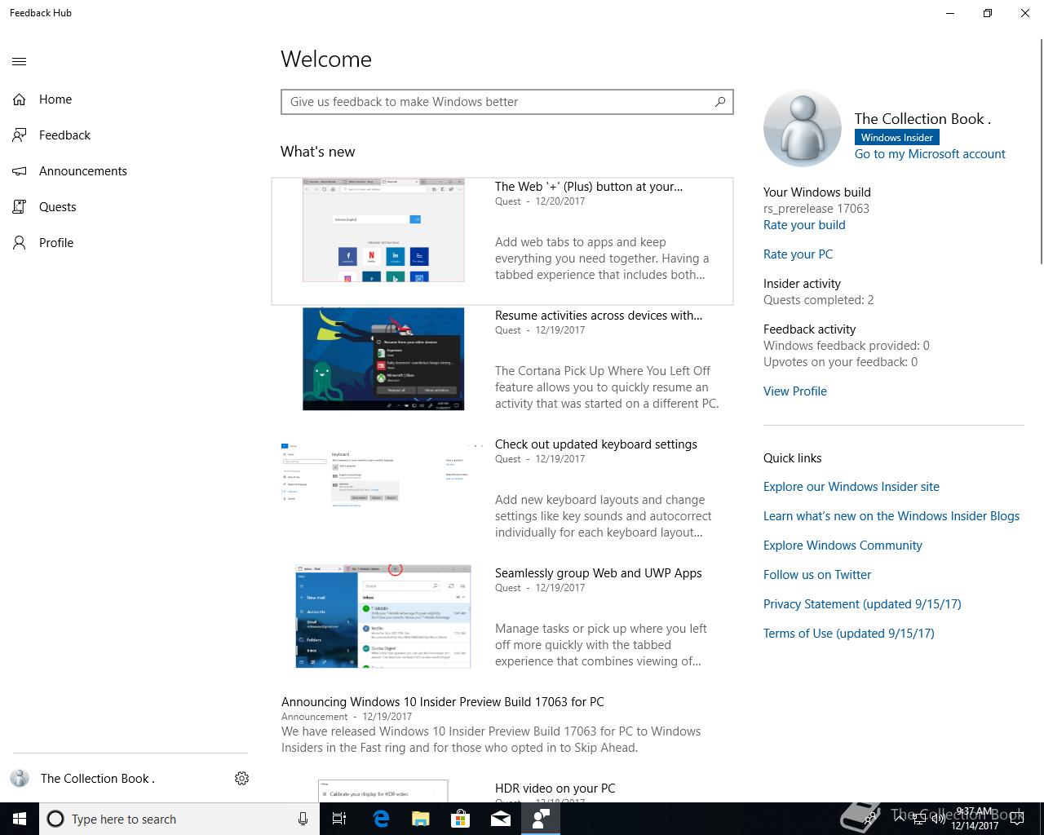Open Task View on the taskbar
The height and width of the screenshot is (835, 1044).
point(339,819)
